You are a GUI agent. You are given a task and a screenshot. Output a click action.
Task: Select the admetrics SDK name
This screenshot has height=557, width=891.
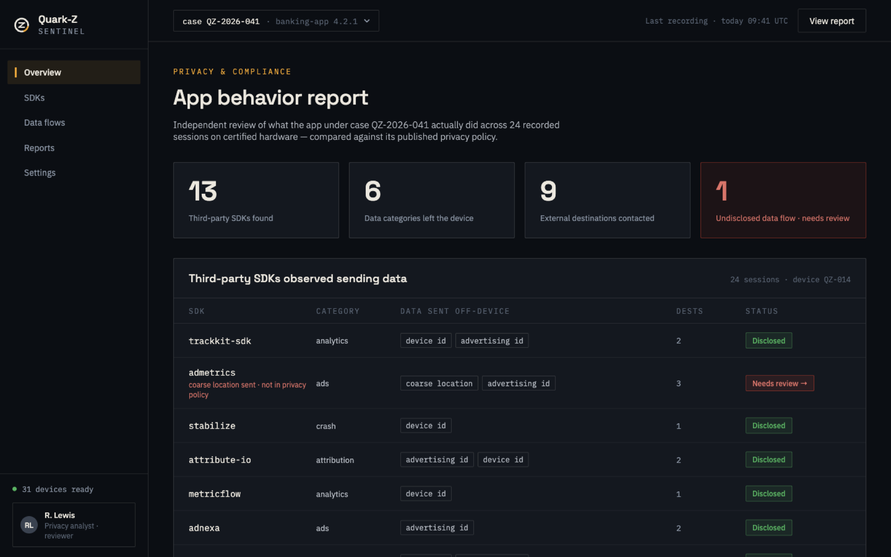click(x=212, y=373)
